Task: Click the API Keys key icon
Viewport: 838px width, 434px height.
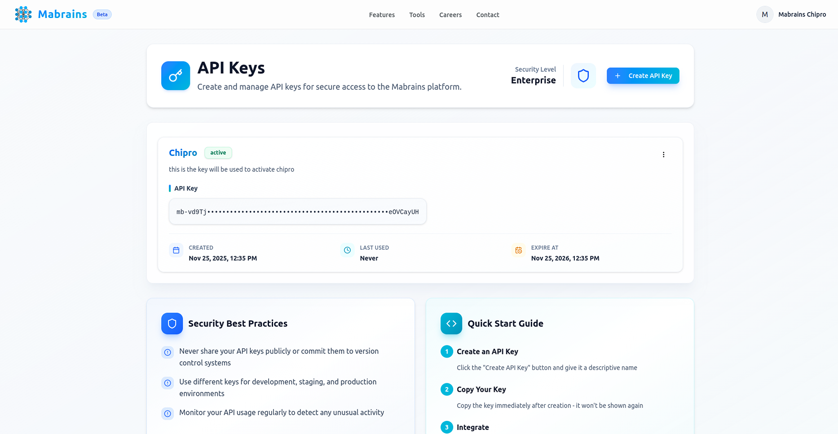Action: tap(175, 75)
